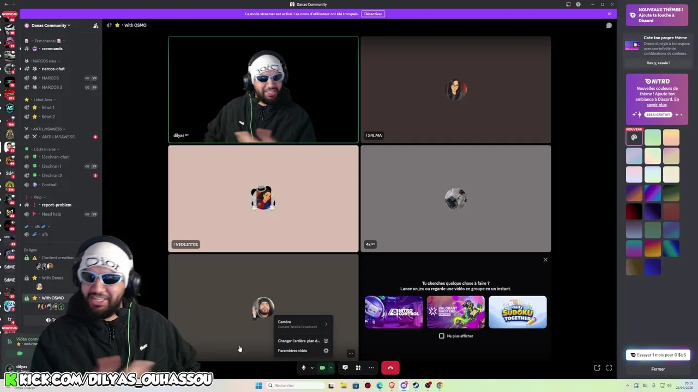Select the !VIOLETTE participant tile
Screen dimensions: 698x392
coord(263,199)
